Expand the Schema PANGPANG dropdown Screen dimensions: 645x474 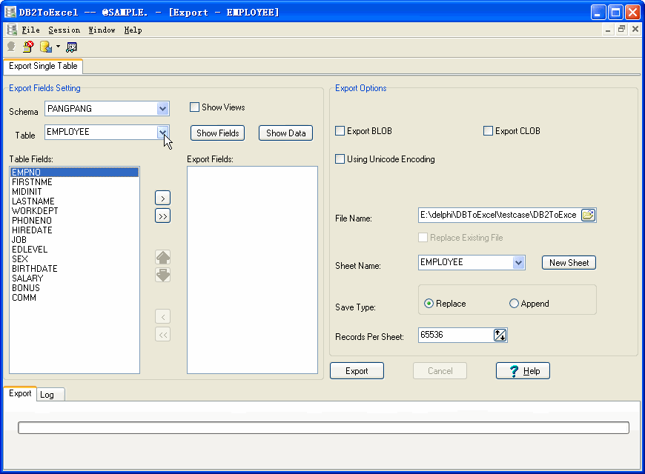(163, 109)
